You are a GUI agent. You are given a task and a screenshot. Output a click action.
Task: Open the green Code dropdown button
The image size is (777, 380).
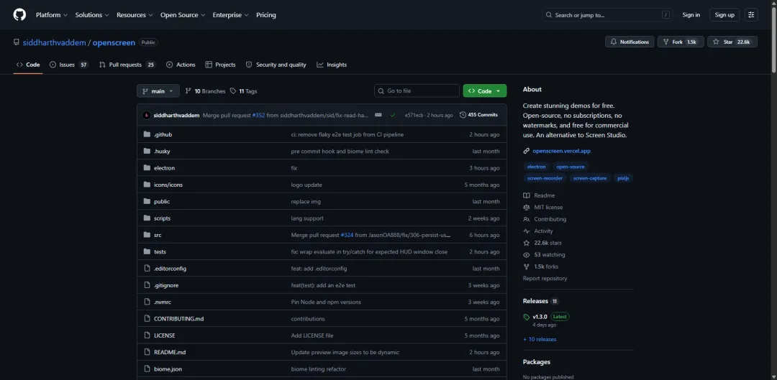[x=485, y=91]
